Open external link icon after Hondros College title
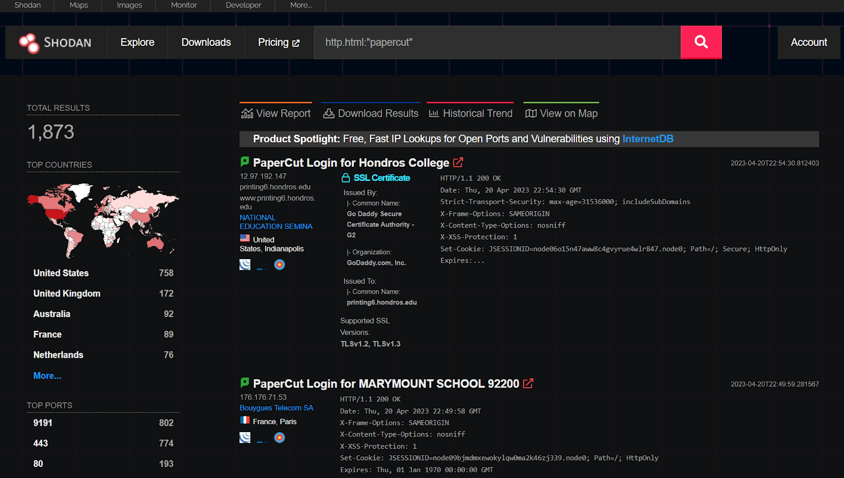Screen dimensions: 844x478 (x=458, y=162)
